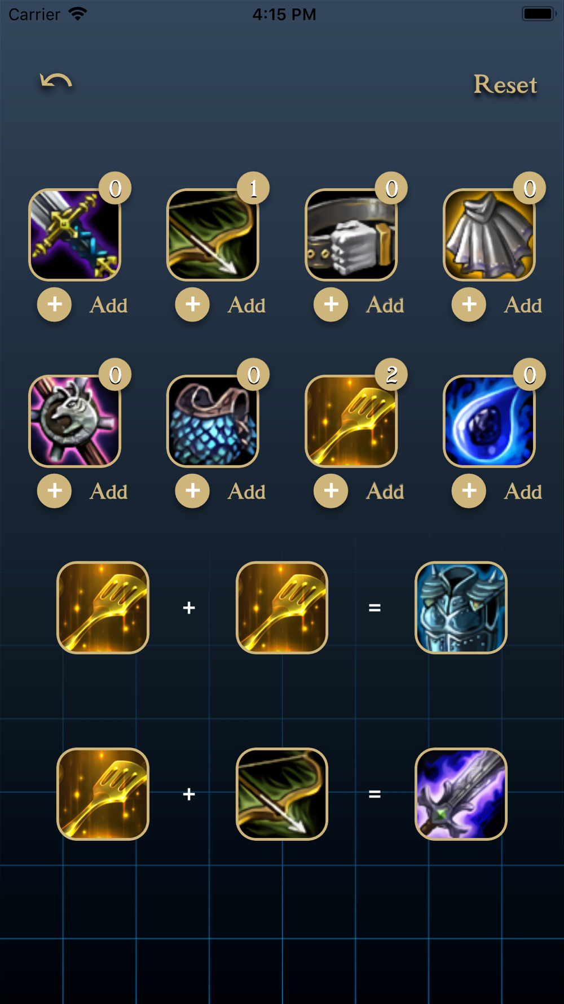564x1004 pixels.
Task: Open the Force of Nature armor result
Action: (461, 608)
